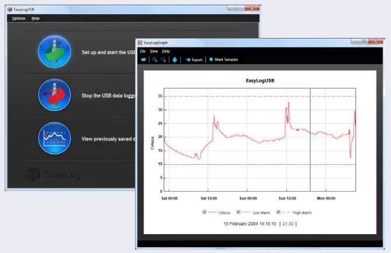Open the Help menu in EasyLogUSB window
Image resolution: width=391 pixels, height=253 pixels.
36,18
